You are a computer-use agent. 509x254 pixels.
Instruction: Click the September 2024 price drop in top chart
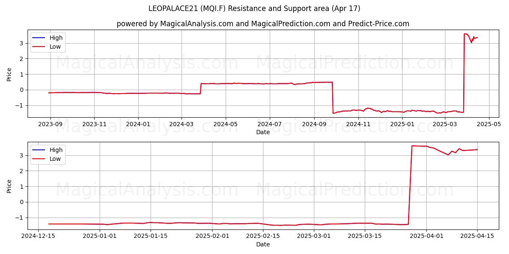click(333, 97)
